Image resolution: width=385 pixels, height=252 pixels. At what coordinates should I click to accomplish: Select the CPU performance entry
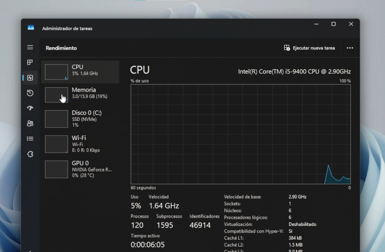[x=80, y=72]
